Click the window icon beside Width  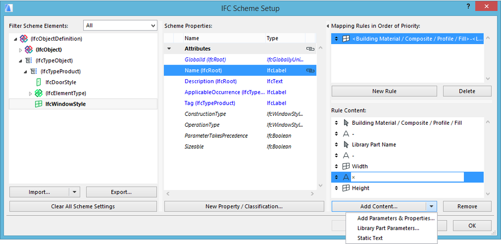pyautogui.click(x=346, y=166)
